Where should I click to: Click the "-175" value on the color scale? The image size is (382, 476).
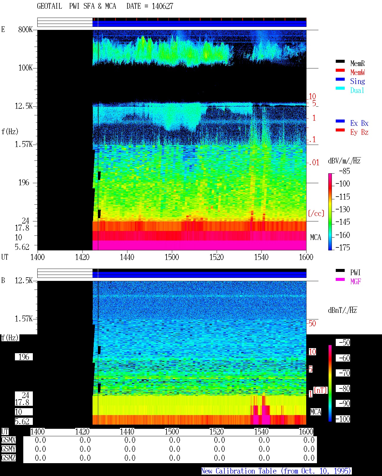click(x=343, y=247)
